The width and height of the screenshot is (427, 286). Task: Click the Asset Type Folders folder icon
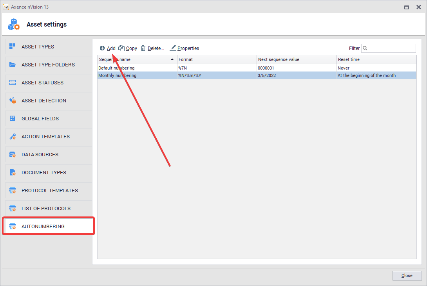pos(13,64)
